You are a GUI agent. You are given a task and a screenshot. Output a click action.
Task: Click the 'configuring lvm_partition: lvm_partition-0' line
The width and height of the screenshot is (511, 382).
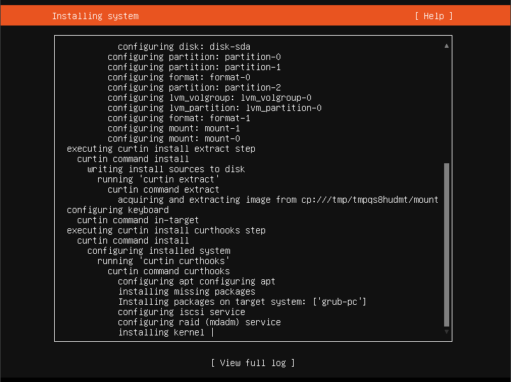click(x=215, y=108)
